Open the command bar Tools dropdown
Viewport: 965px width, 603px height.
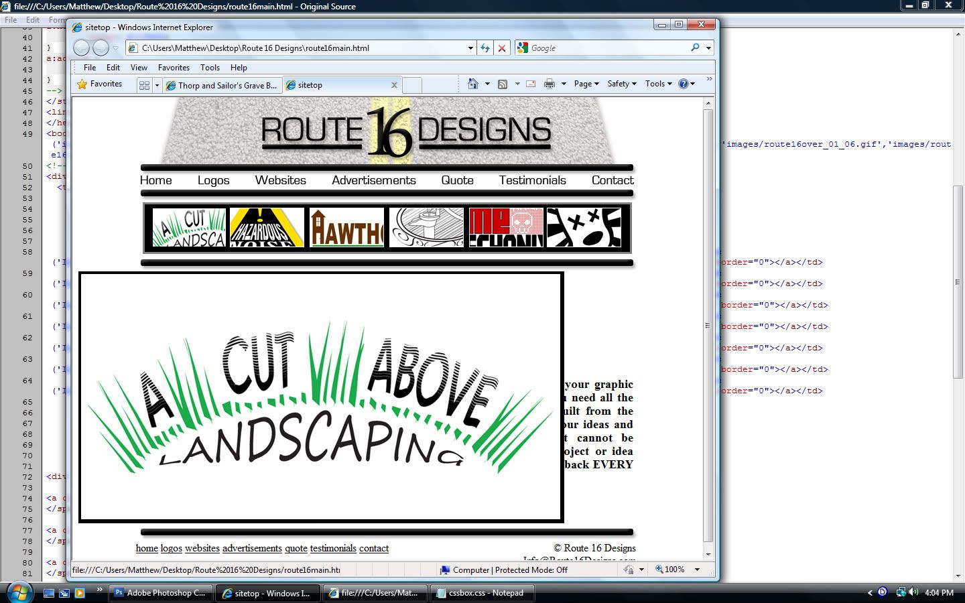tap(659, 84)
